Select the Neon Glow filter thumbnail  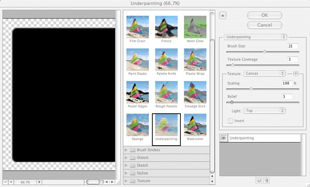(195, 27)
